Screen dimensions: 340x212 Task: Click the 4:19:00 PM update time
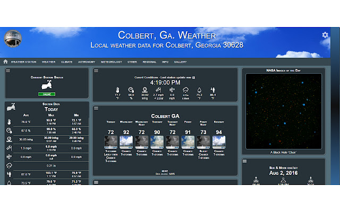coord(165,83)
